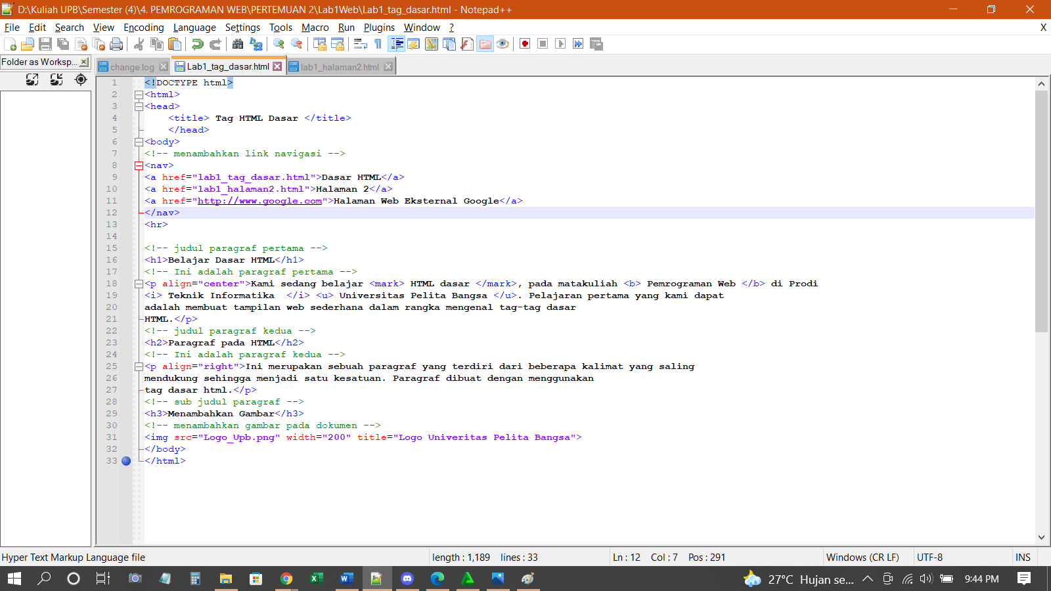
Task: Switch to lab1_halaman2.html tab
Action: [340, 67]
